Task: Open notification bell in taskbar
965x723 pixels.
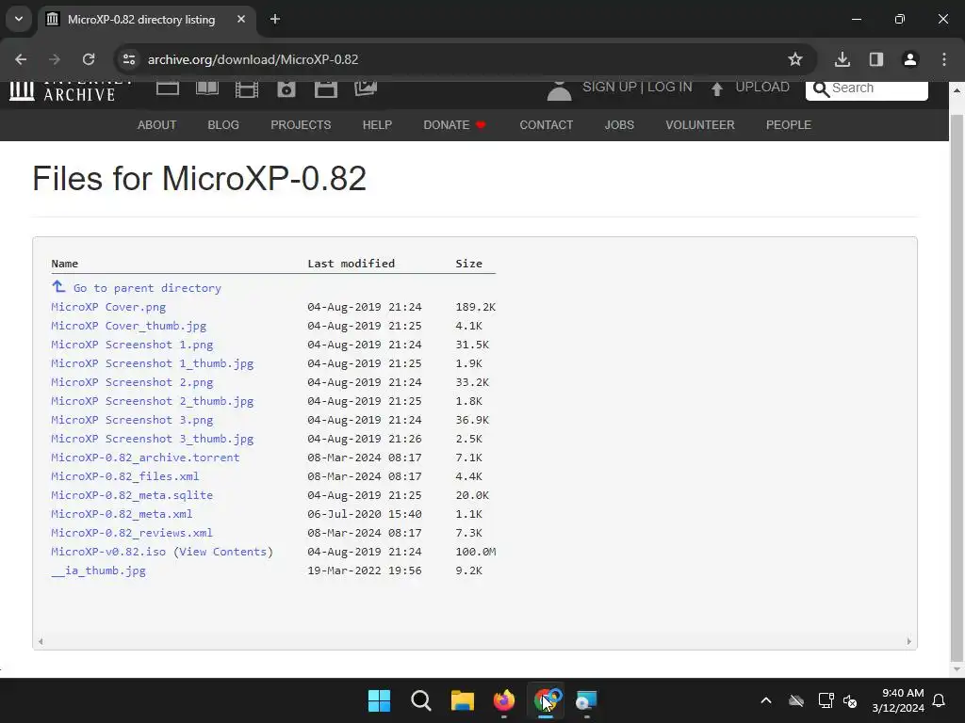Action: 940,700
